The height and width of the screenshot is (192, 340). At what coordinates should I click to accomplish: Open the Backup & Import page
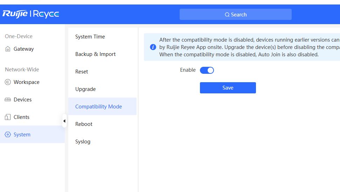(x=95, y=54)
